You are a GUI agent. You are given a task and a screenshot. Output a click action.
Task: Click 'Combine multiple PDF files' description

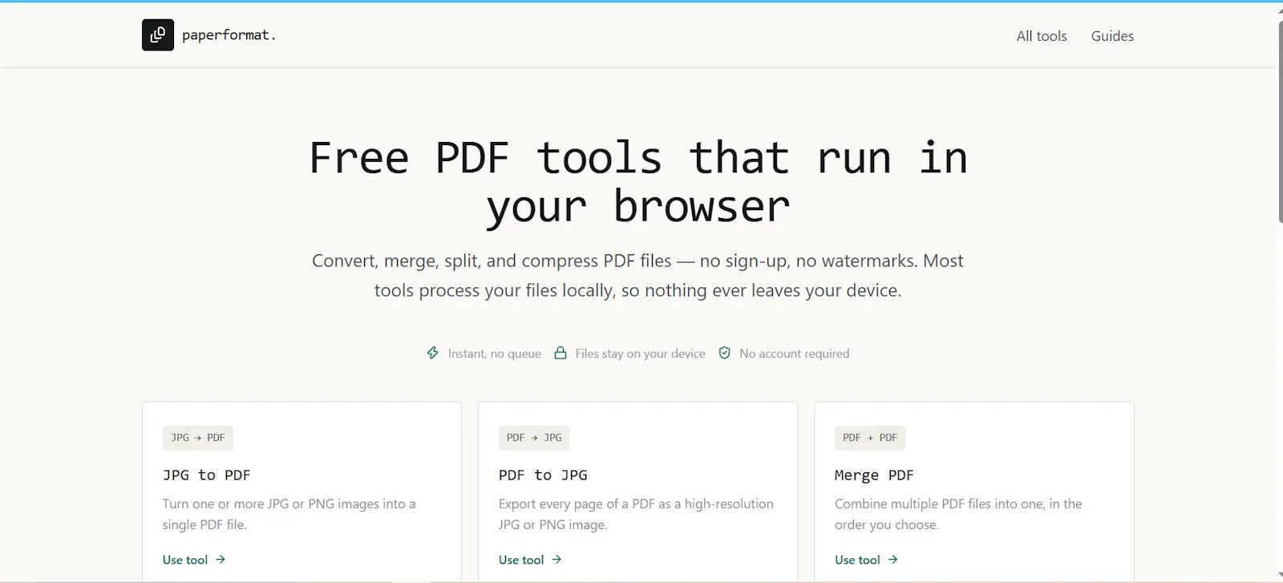[958, 514]
